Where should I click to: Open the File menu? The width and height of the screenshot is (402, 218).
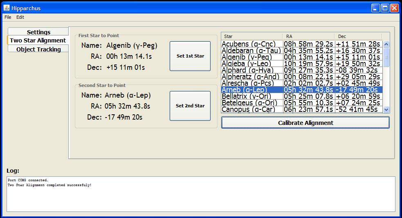tap(8, 17)
